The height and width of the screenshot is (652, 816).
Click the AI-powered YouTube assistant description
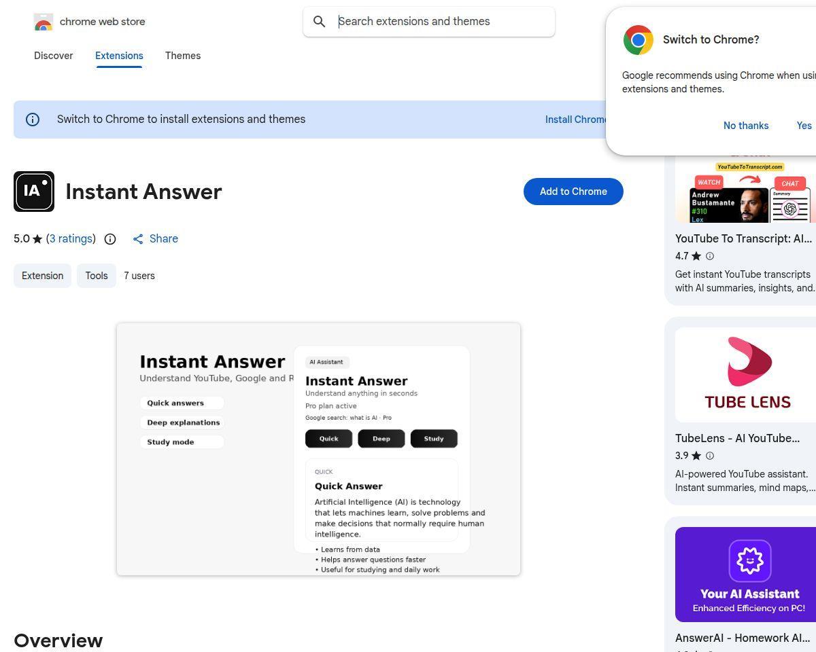[745, 481]
